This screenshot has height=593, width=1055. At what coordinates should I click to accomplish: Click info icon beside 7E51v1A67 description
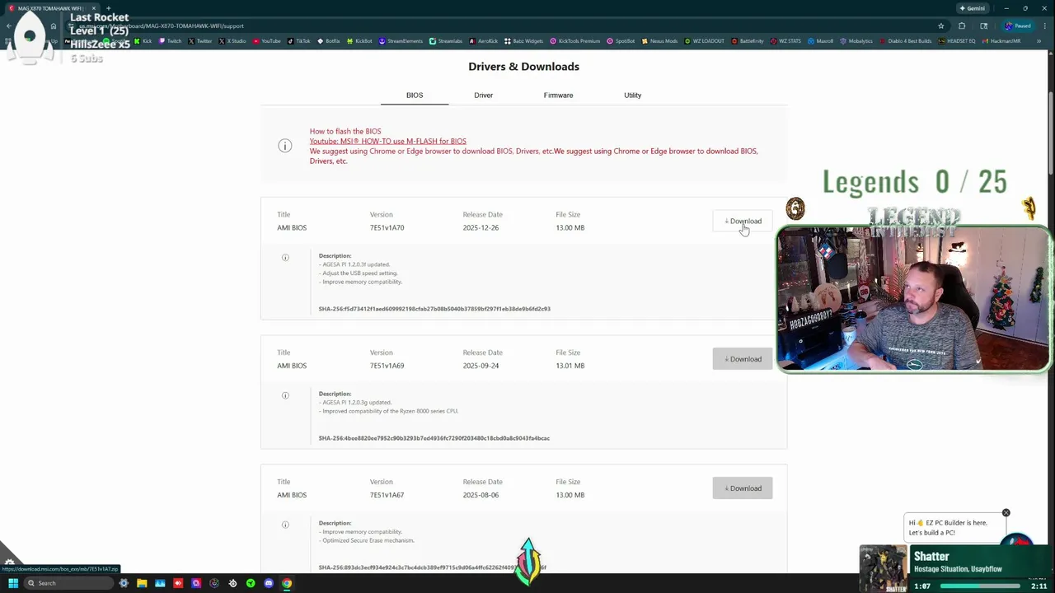pos(285,525)
